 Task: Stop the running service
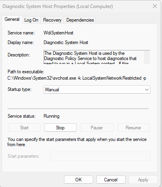60,128
